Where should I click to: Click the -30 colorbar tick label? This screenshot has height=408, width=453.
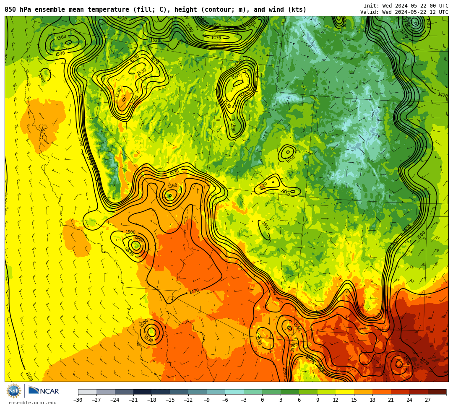(78, 400)
